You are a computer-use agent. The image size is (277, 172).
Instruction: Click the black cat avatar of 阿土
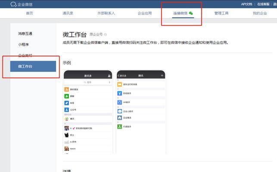(67, 135)
